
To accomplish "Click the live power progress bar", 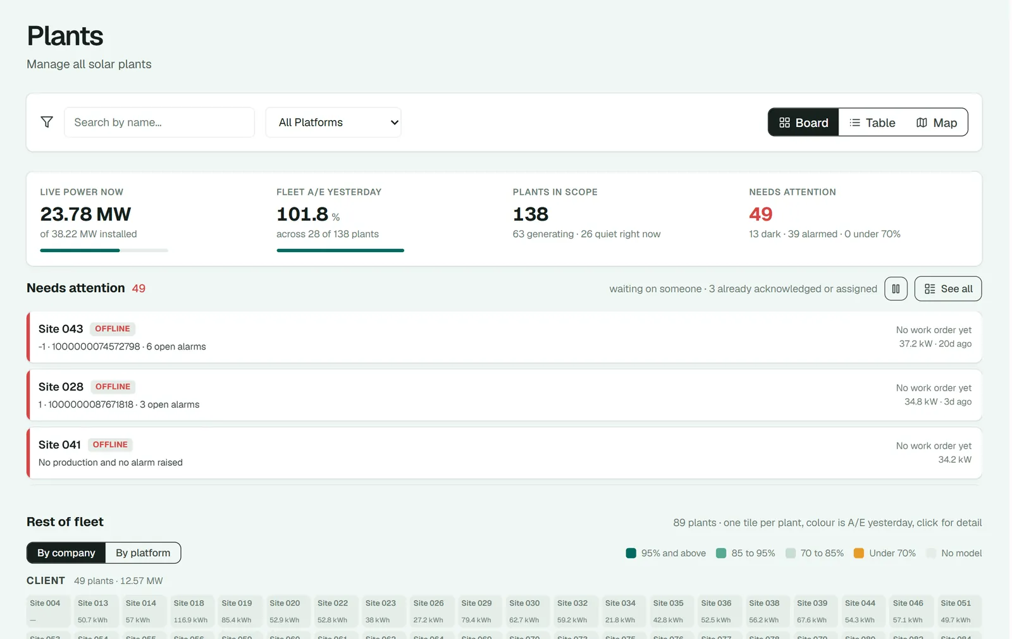I will (x=104, y=250).
